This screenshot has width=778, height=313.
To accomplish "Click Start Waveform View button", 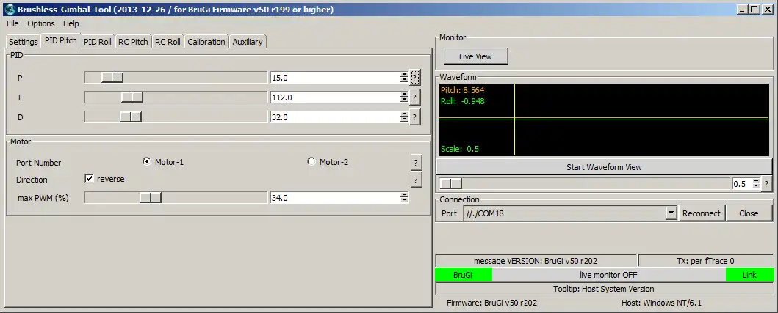I will (x=604, y=167).
